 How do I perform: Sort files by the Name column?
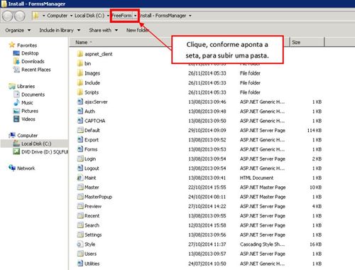82,43
